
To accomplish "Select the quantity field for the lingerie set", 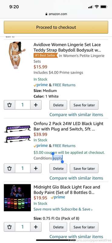I will [x=23, y=105].
